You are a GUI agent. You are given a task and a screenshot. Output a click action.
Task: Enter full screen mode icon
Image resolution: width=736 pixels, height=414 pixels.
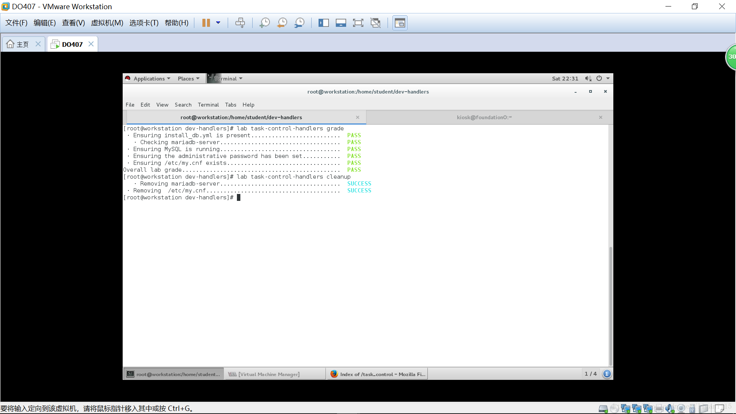tap(358, 23)
